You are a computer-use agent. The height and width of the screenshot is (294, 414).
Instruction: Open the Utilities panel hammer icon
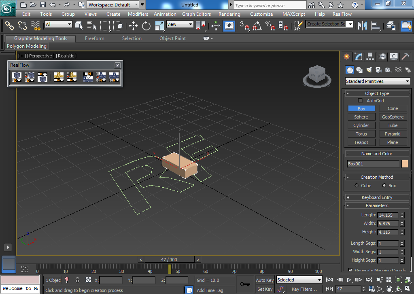[405, 57]
